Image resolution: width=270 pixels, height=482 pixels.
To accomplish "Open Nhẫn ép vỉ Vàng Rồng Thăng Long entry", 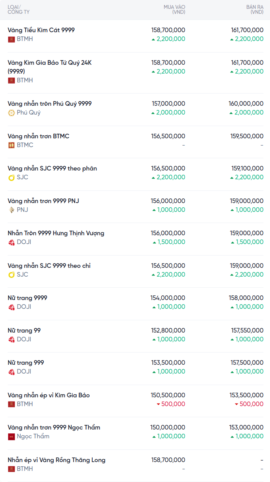I will pyautogui.click(x=56, y=460).
